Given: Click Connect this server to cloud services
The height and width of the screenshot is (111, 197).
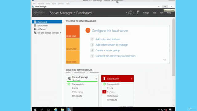Looking at the screenshot, I should [x=116, y=56].
